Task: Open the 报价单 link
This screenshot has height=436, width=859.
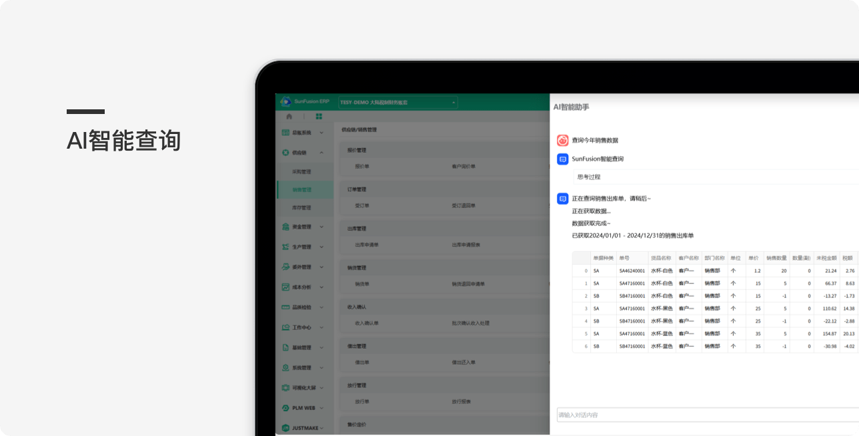Action: 361,166
